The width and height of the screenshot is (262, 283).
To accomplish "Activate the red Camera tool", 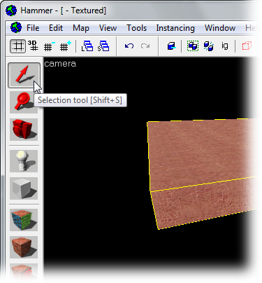I will coord(24,130).
